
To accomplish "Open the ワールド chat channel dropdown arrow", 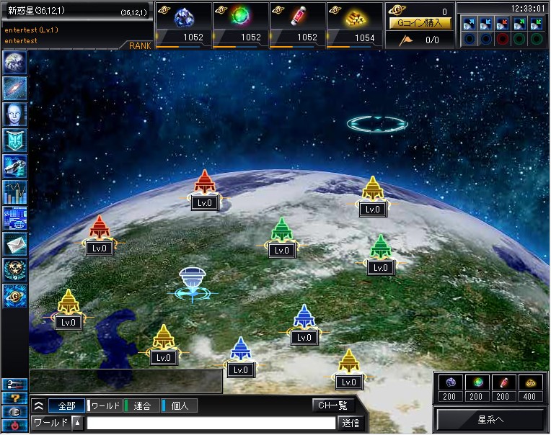I will pyautogui.click(x=78, y=423).
